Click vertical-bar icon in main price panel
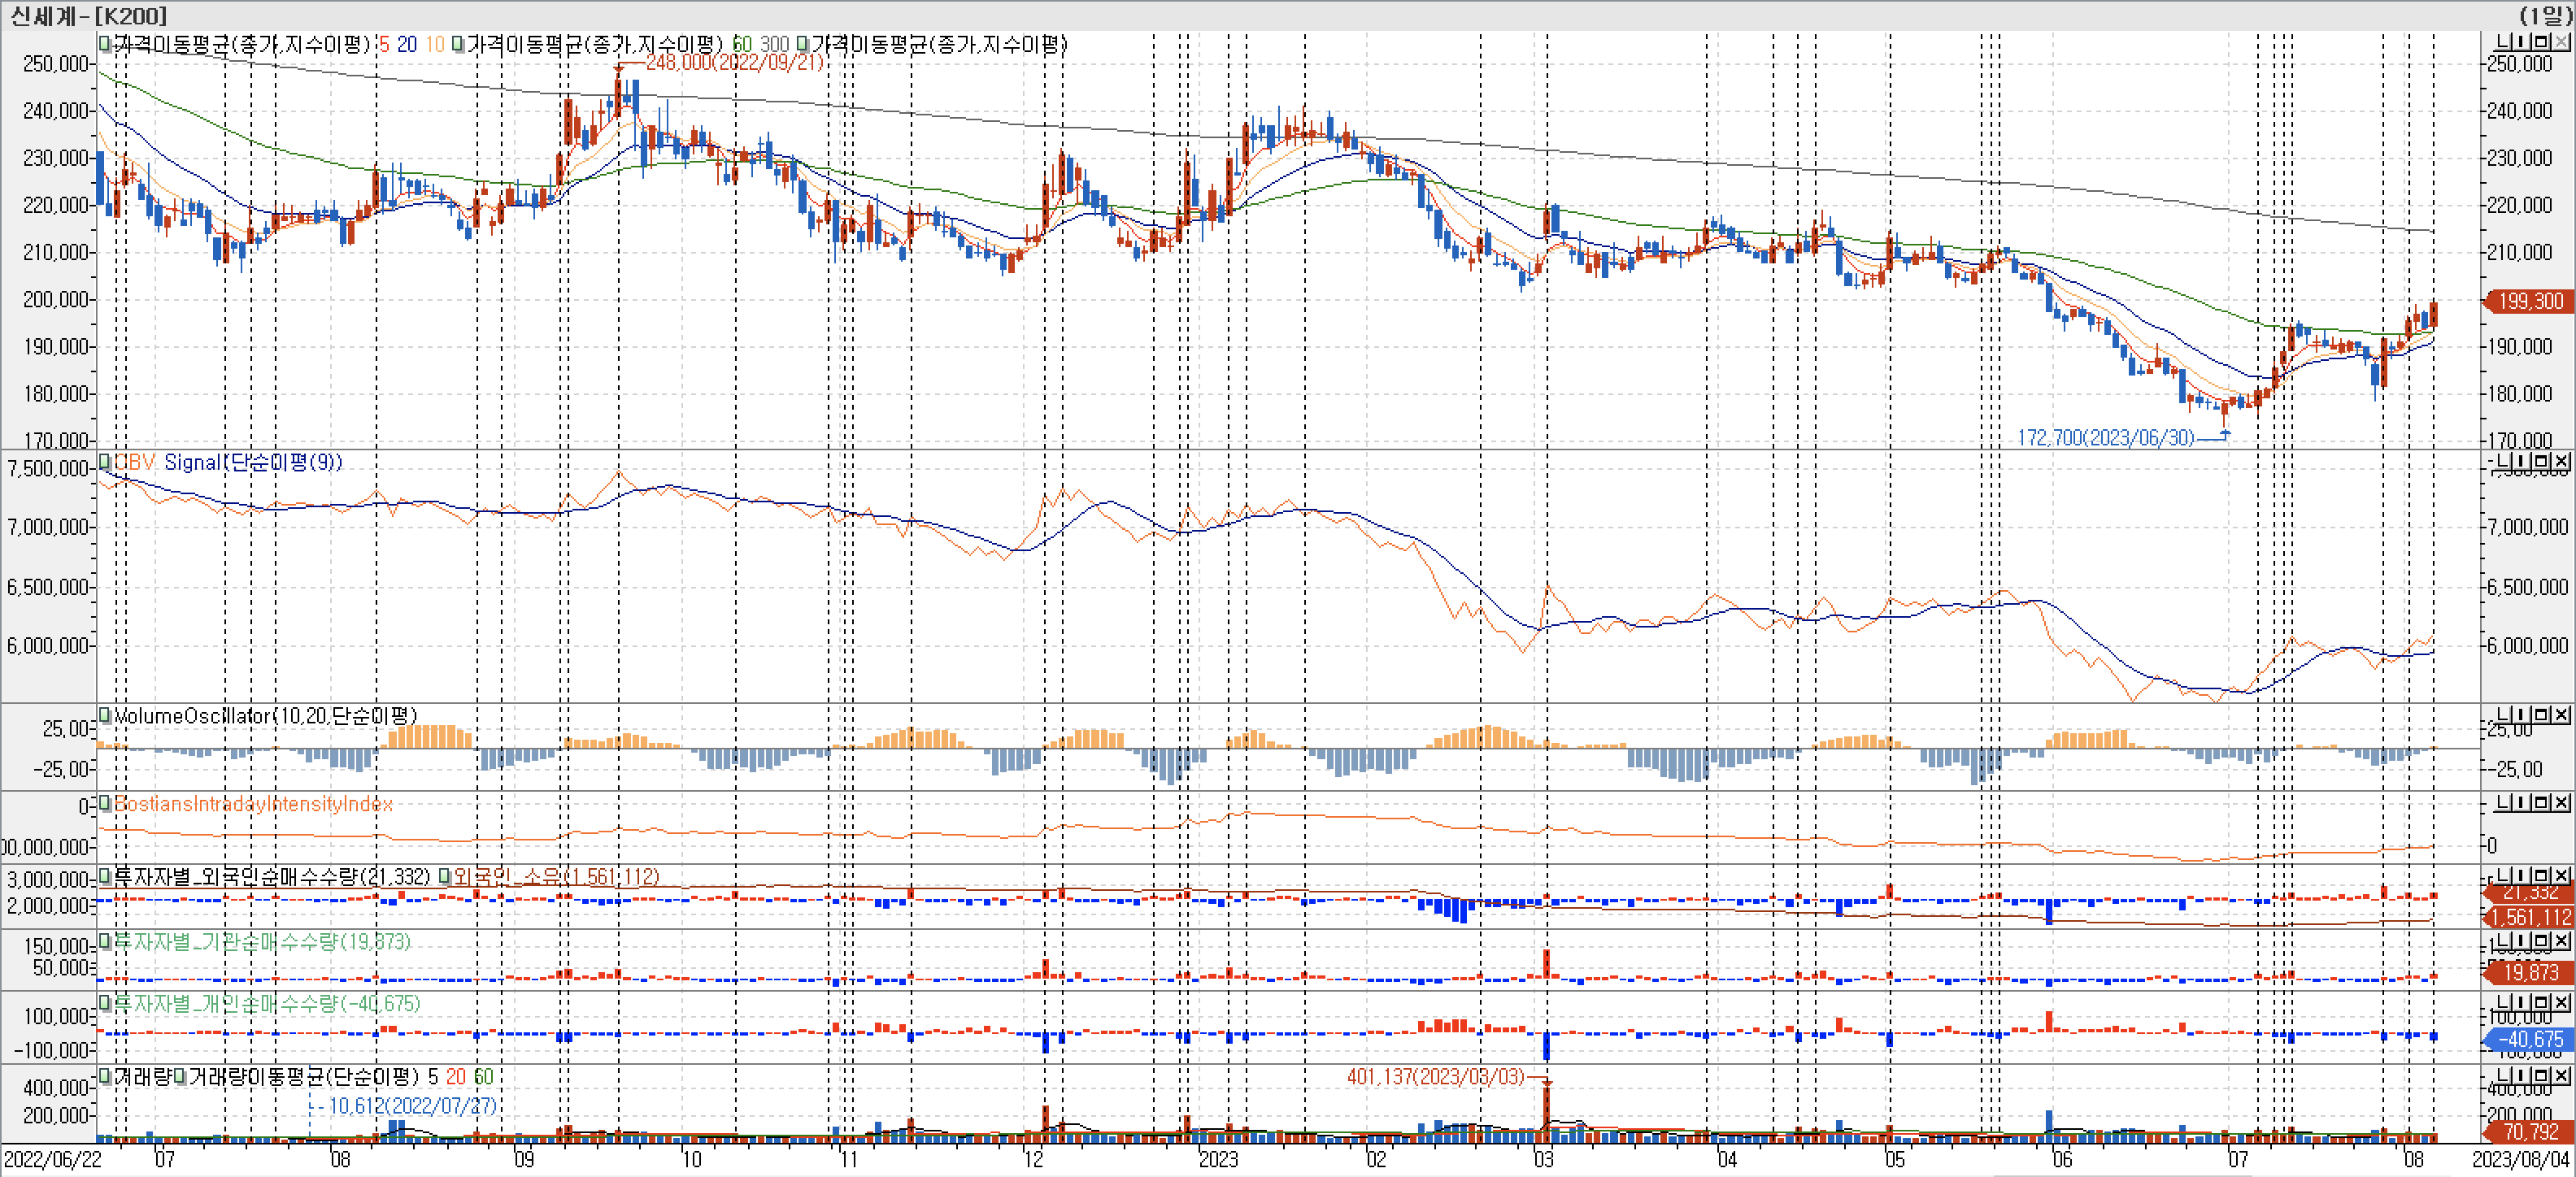Viewport: 2576px width, 1177px height. click(x=2522, y=42)
